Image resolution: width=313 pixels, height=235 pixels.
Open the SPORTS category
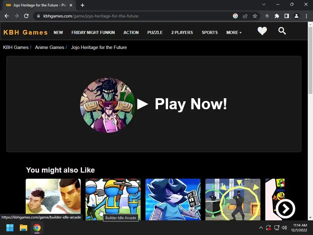pyautogui.click(x=210, y=32)
